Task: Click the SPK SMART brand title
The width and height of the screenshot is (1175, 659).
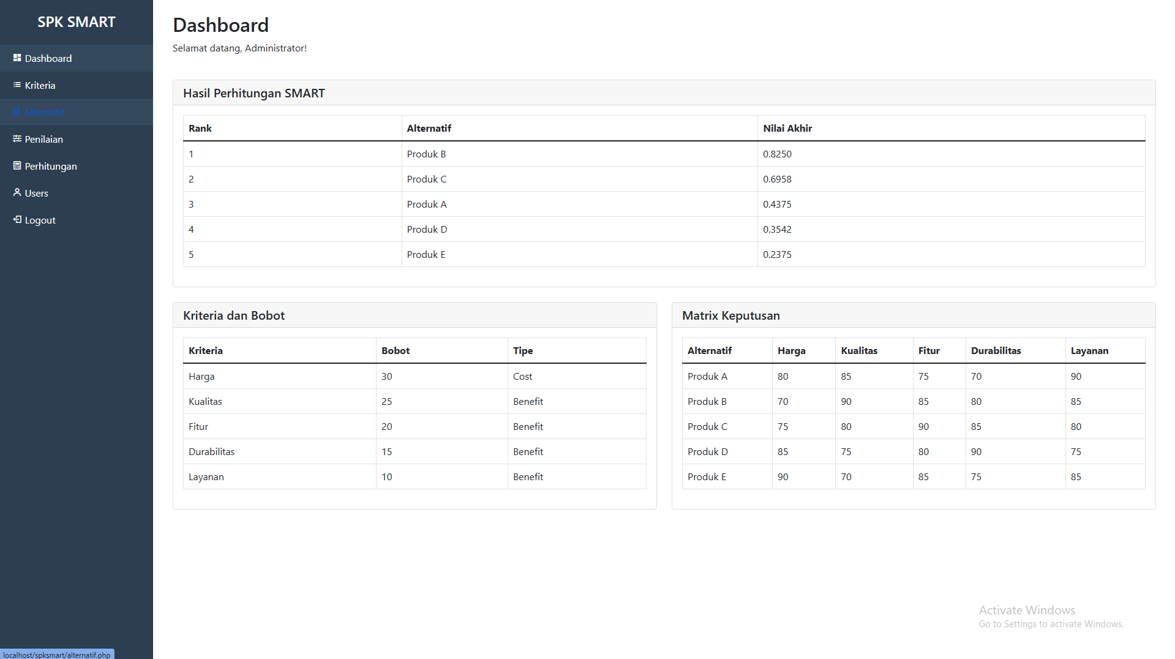Action: (77, 22)
